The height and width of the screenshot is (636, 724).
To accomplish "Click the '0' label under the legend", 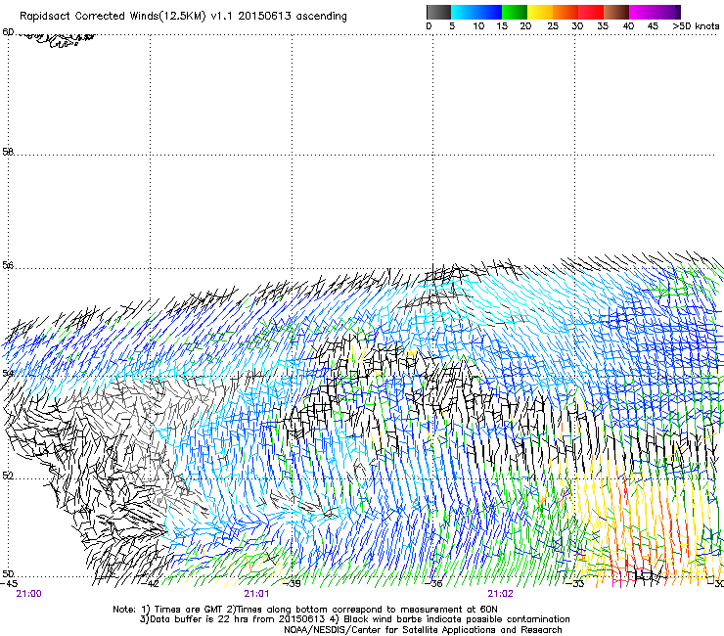I will point(429,26).
